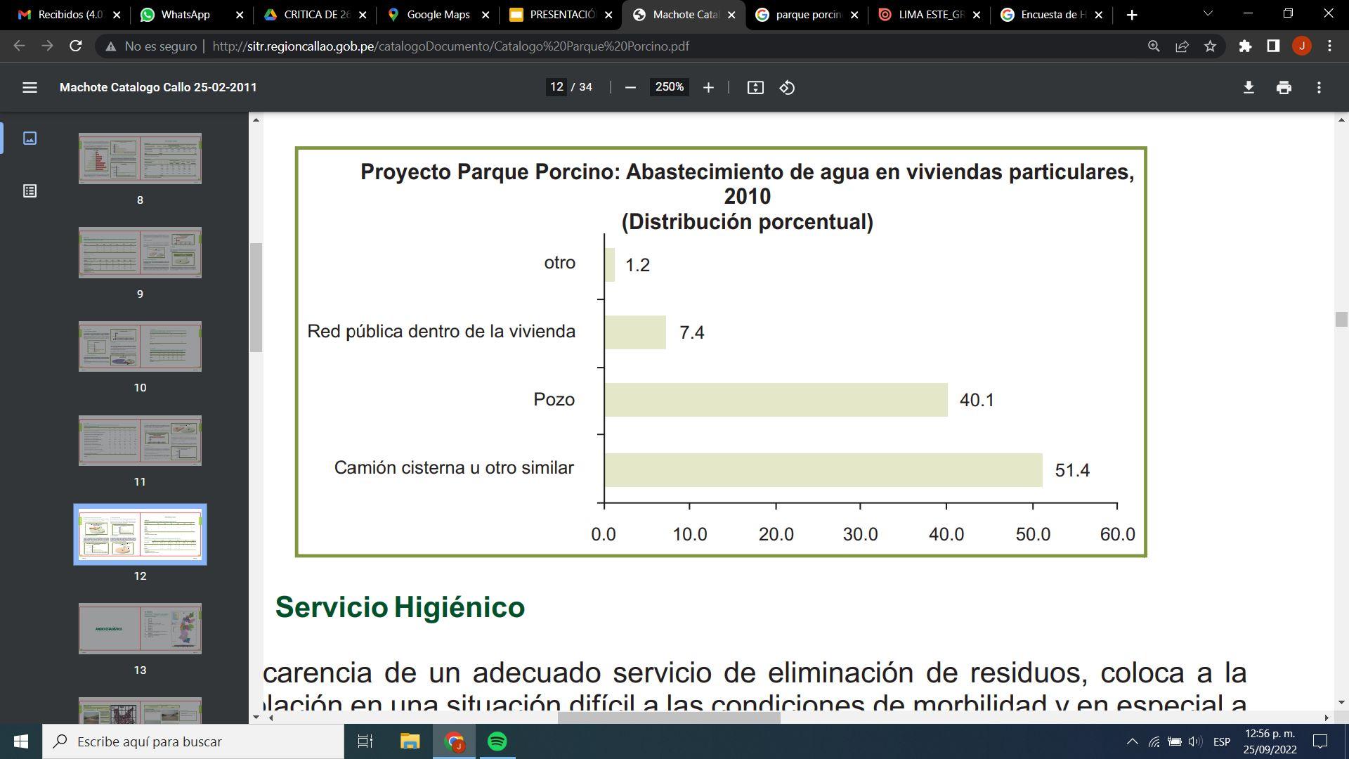Print the PDF document
This screenshot has height=759, width=1349.
tap(1284, 87)
